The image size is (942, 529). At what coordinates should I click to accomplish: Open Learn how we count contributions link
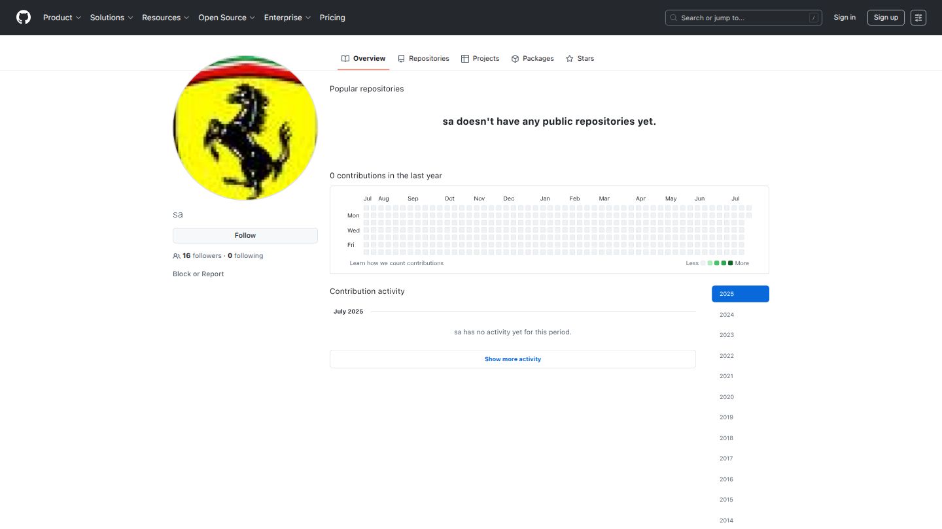pos(396,263)
